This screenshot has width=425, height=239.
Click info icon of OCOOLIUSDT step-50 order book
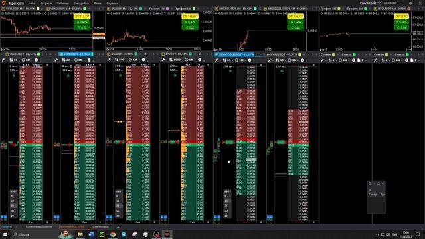coord(303,60)
